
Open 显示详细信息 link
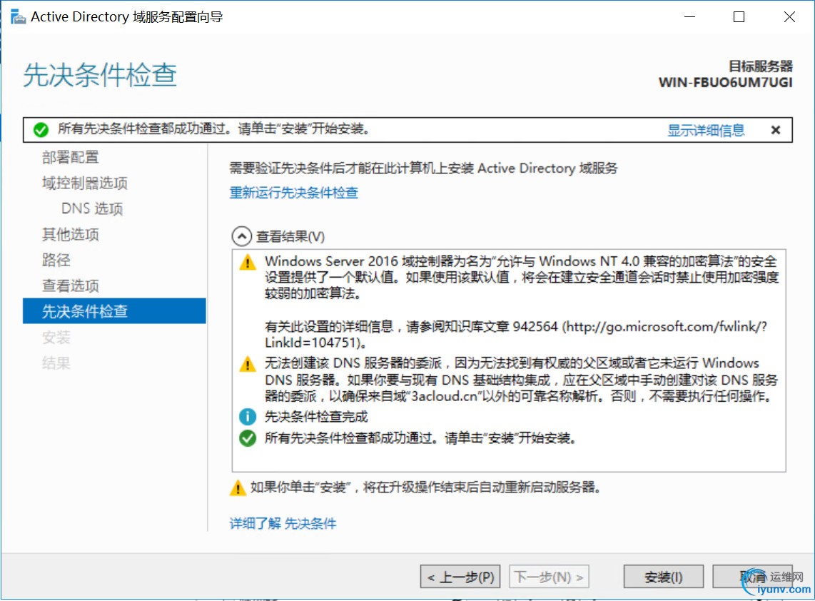[x=705, y=130]
